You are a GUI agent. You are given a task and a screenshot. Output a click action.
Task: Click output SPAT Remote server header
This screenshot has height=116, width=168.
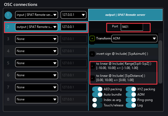pyautogui.click(x=125, y=15)
